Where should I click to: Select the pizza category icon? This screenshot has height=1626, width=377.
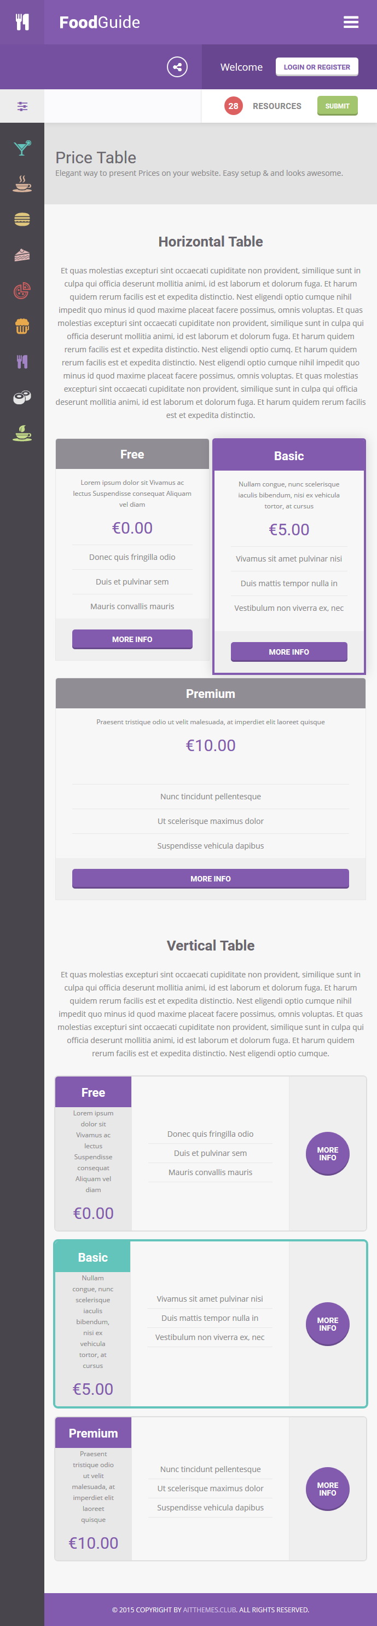pos(22,291)
